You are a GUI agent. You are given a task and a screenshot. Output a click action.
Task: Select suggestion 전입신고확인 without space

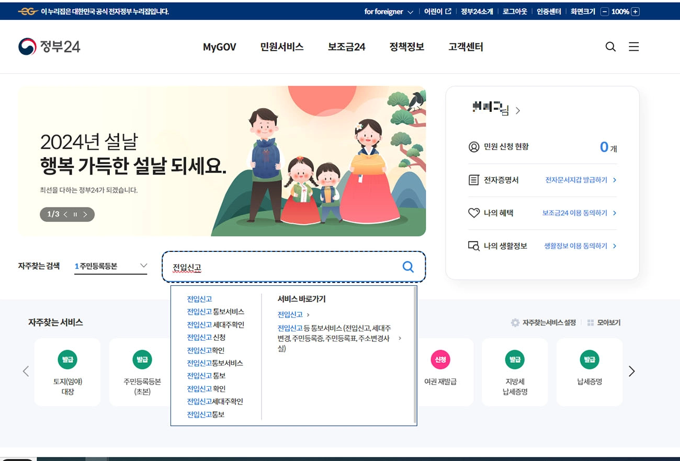click(x=206, y=350)
